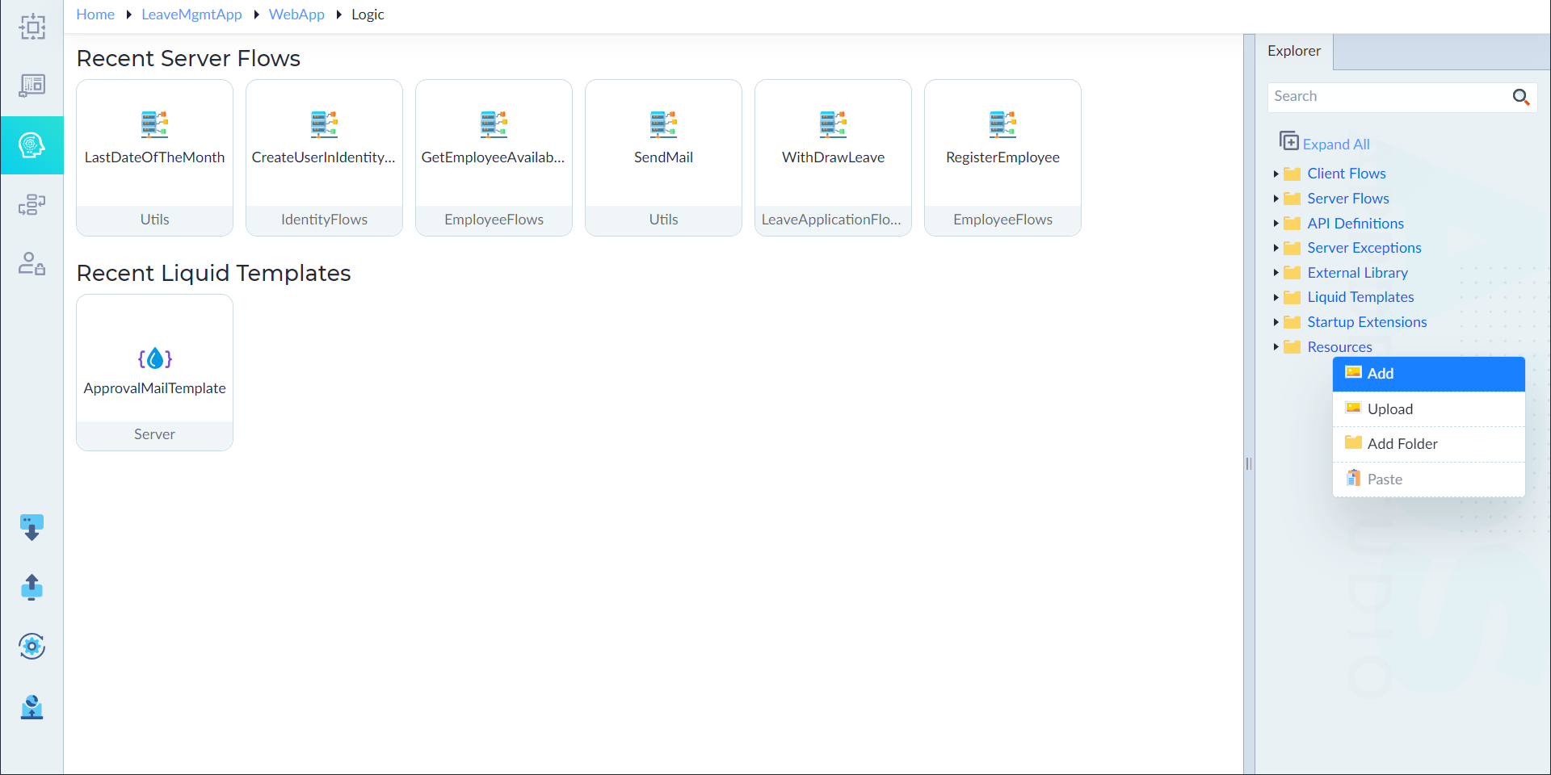Expand the External Library folder arrow
This screenshot has width=1551, height=775.
tap(1276, 273)
